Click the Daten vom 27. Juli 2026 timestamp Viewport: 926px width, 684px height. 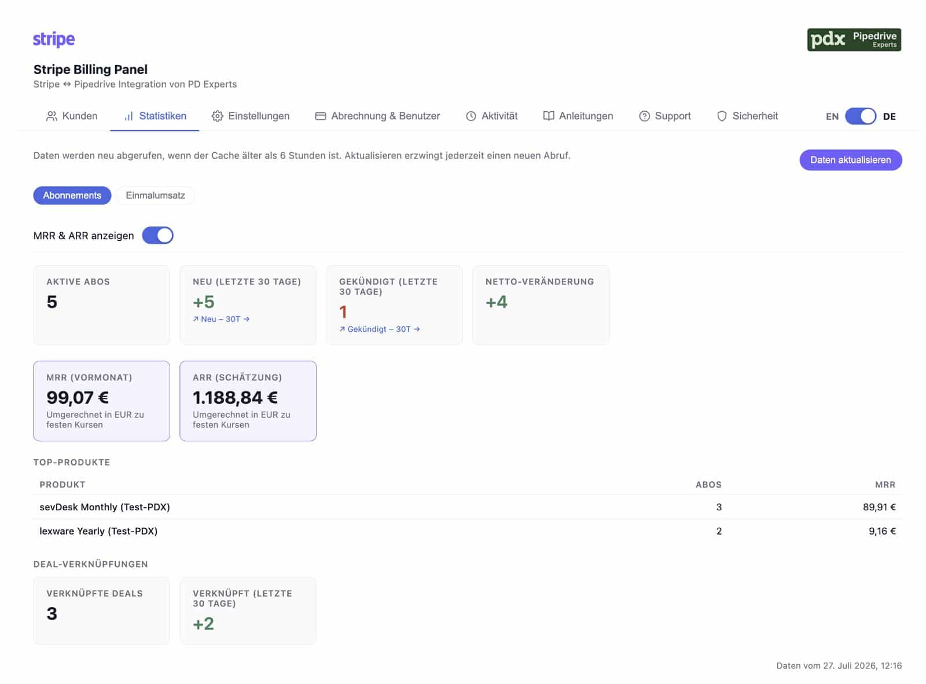coord(839,665)
